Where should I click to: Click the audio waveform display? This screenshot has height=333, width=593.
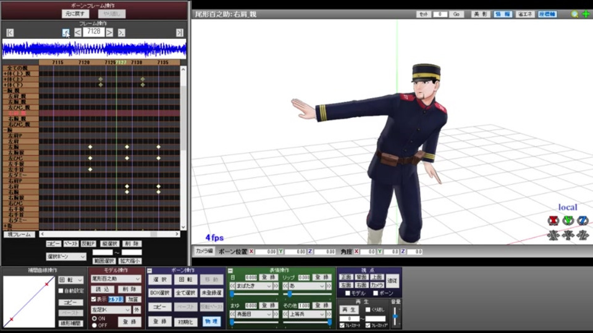click(x=94, y=49)
